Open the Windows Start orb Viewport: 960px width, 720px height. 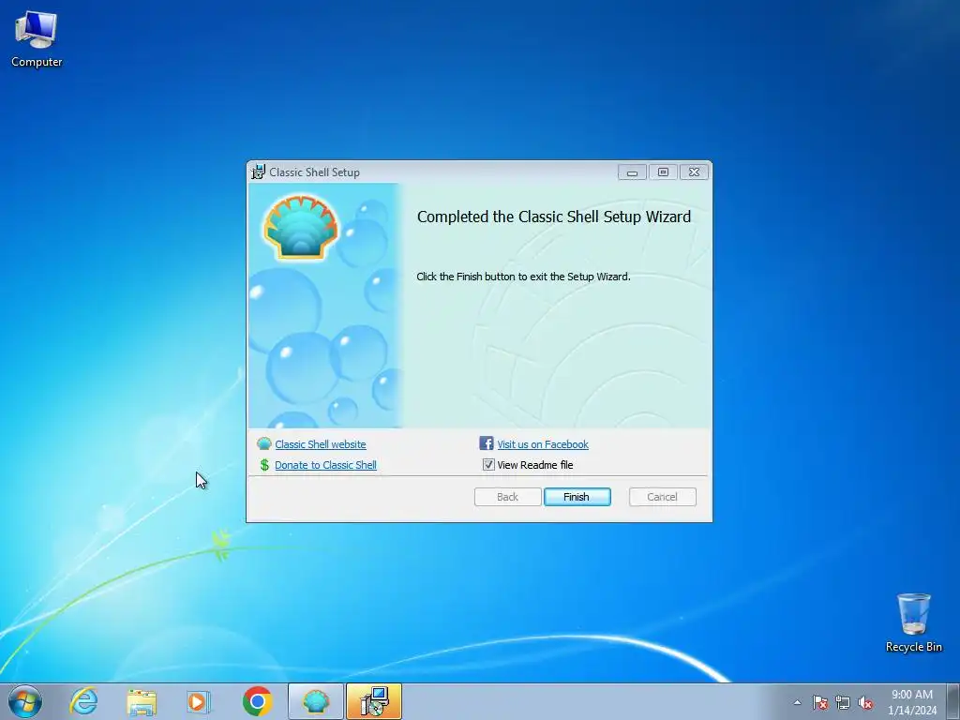25,701
